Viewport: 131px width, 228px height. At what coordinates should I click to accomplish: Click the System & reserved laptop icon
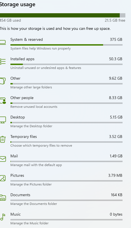[x=3, y=42]
